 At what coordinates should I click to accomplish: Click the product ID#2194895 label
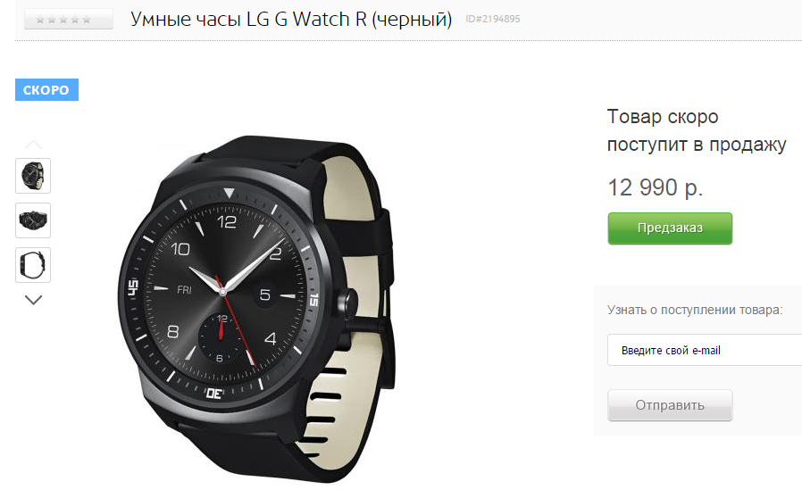click(493, 19)
